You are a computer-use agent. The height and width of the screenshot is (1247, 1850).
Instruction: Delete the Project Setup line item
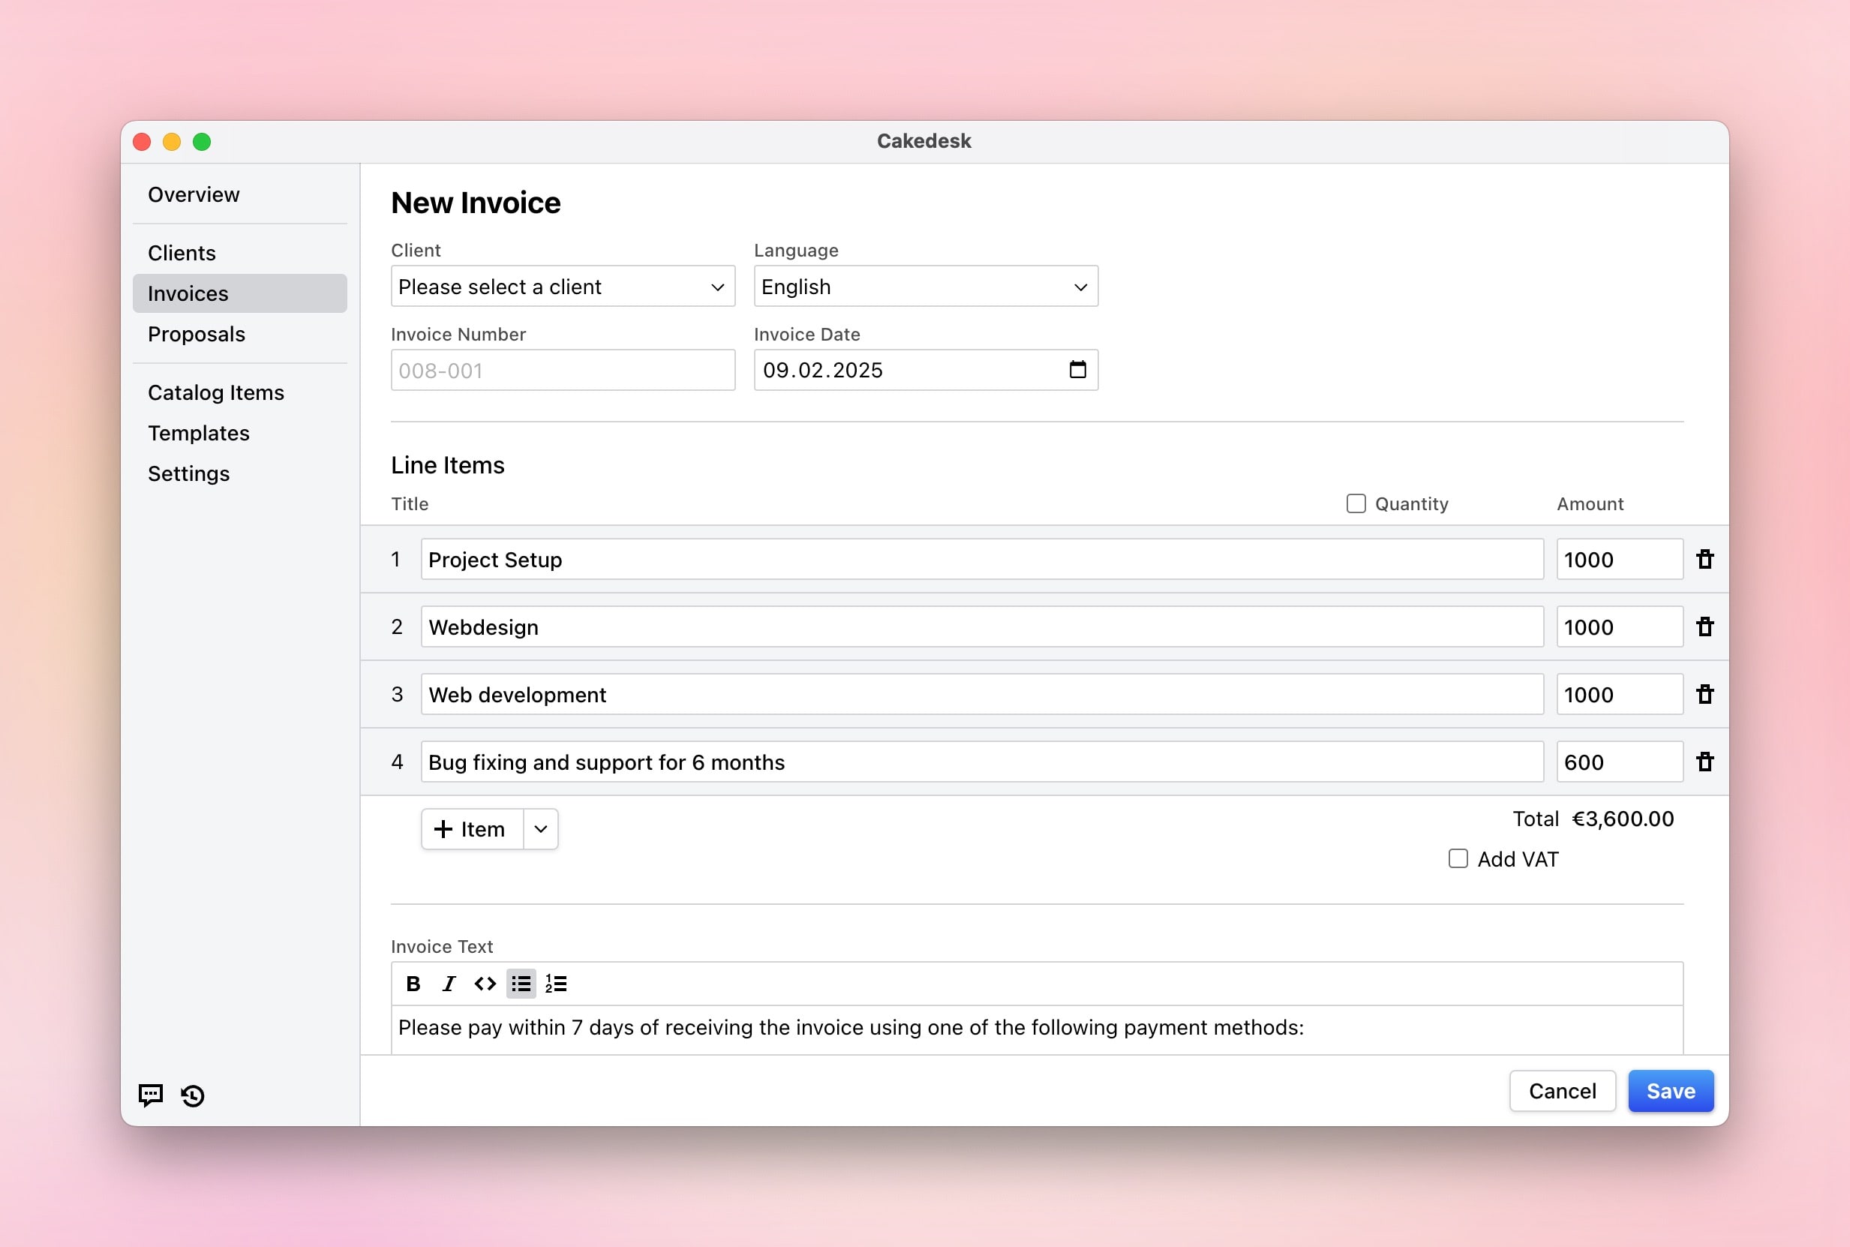[x=1704, y=559]
